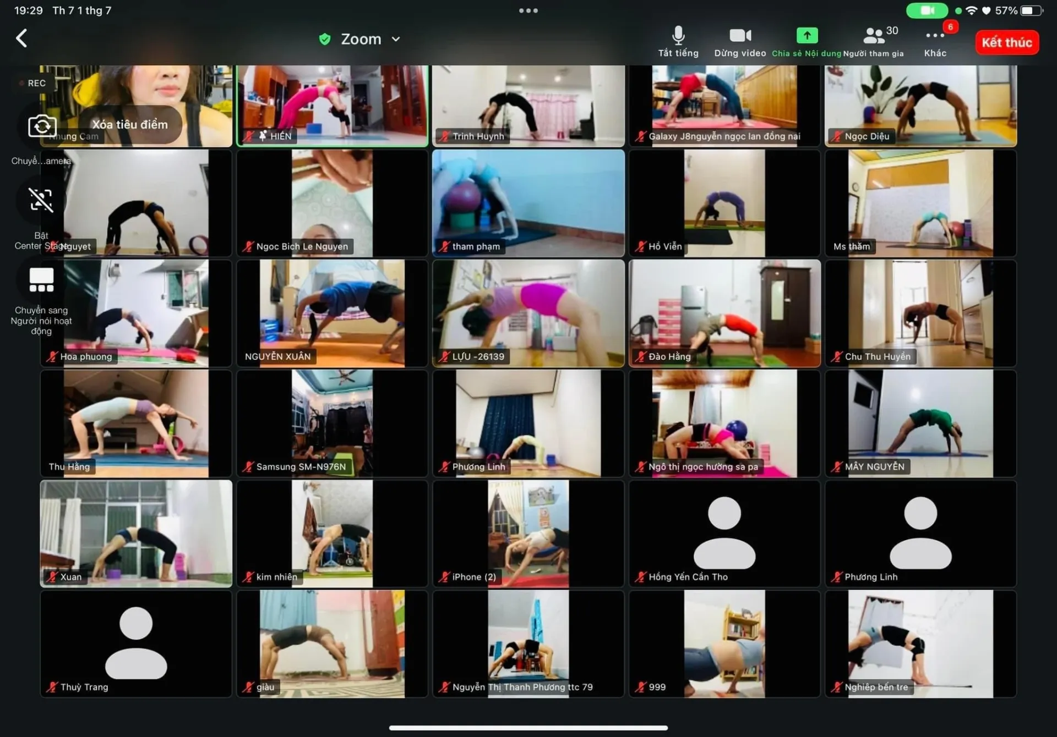Screen dimensions: 1057x737
Task: Switch to active speaker view
Action: 41,280
